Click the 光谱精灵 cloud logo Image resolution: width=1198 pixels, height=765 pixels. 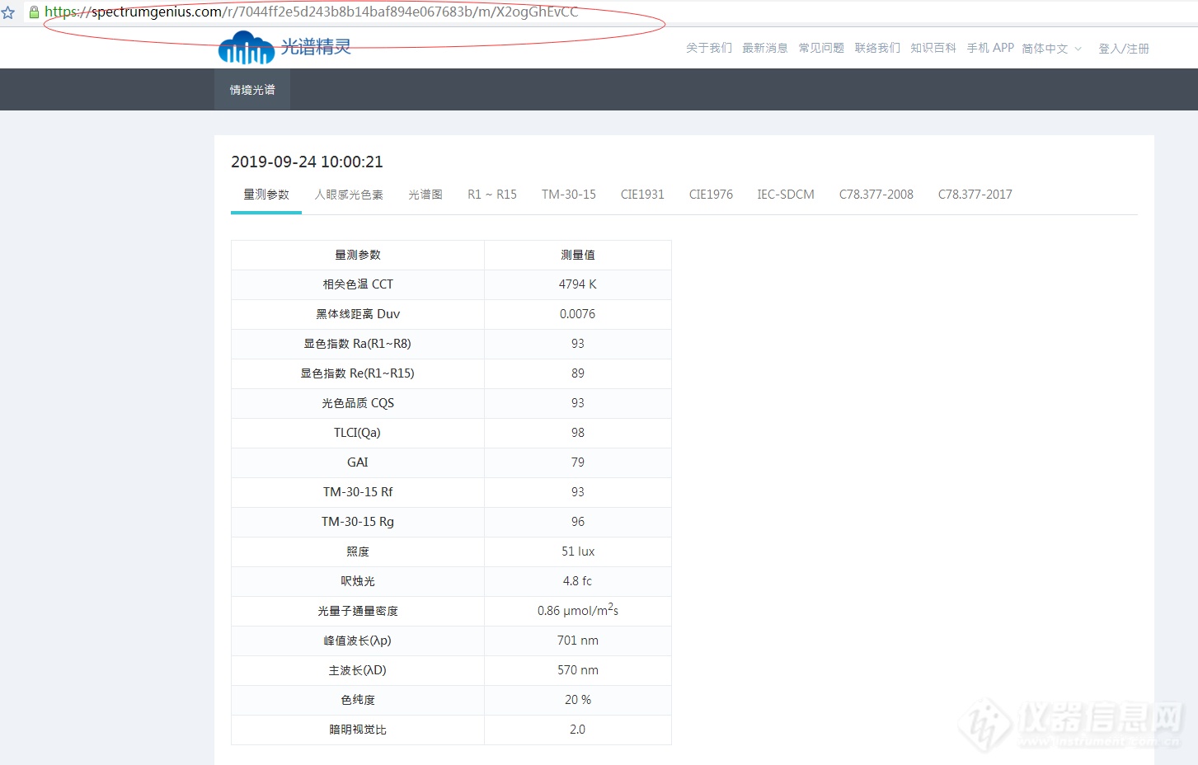click(x=284, y=47)
